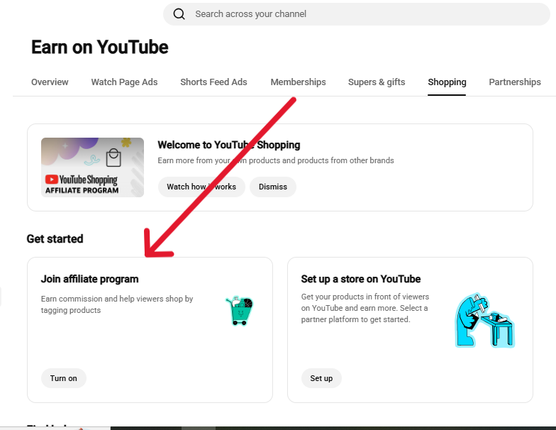The image size is (556, 430).
Task: Click the search magnifier icon
Action: tap(179, 14)
